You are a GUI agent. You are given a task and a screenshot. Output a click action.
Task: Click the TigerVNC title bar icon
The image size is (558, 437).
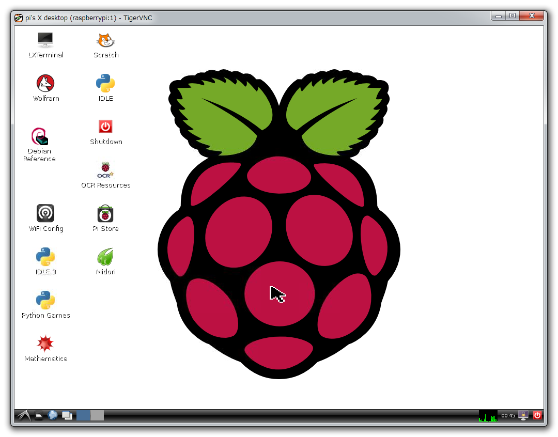pyautogui.click(x=19, y=18)
